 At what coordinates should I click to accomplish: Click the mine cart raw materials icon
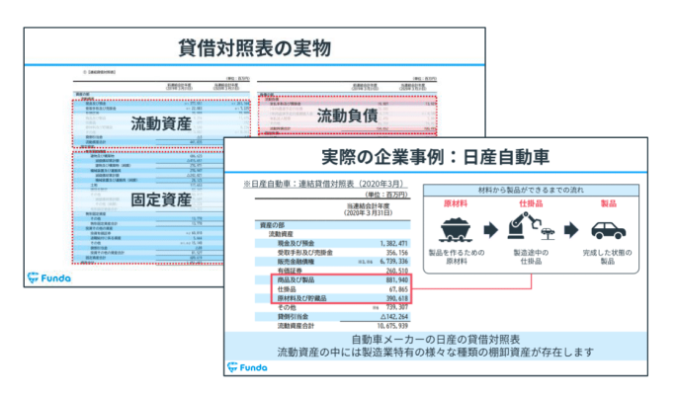(456, 229)
